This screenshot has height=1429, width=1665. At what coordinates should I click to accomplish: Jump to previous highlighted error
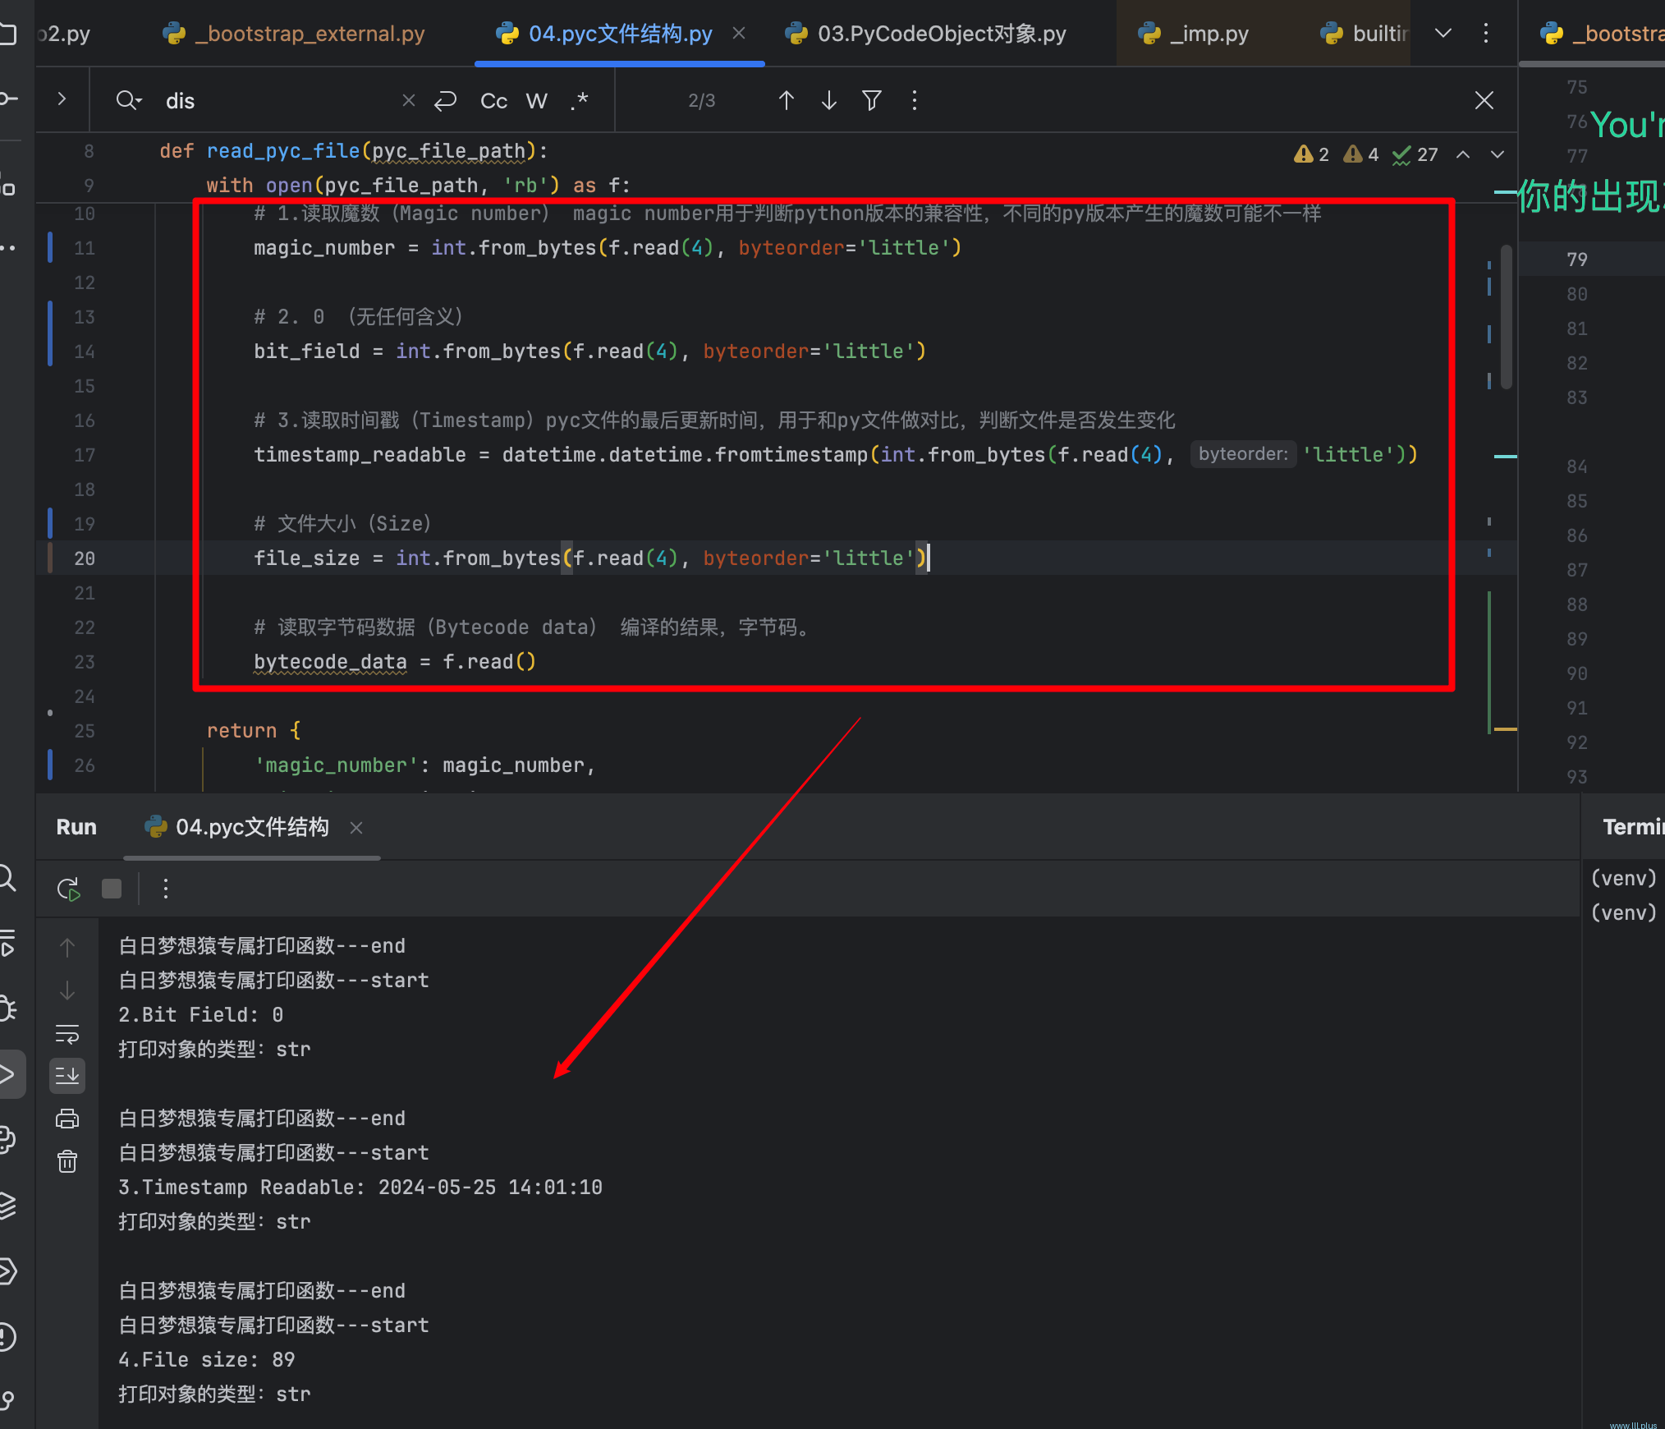1463,154
